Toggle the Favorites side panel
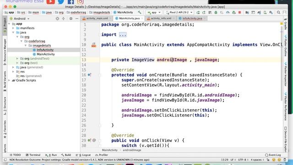Screen dimensions: 293x165 click(x=5, y=129)
